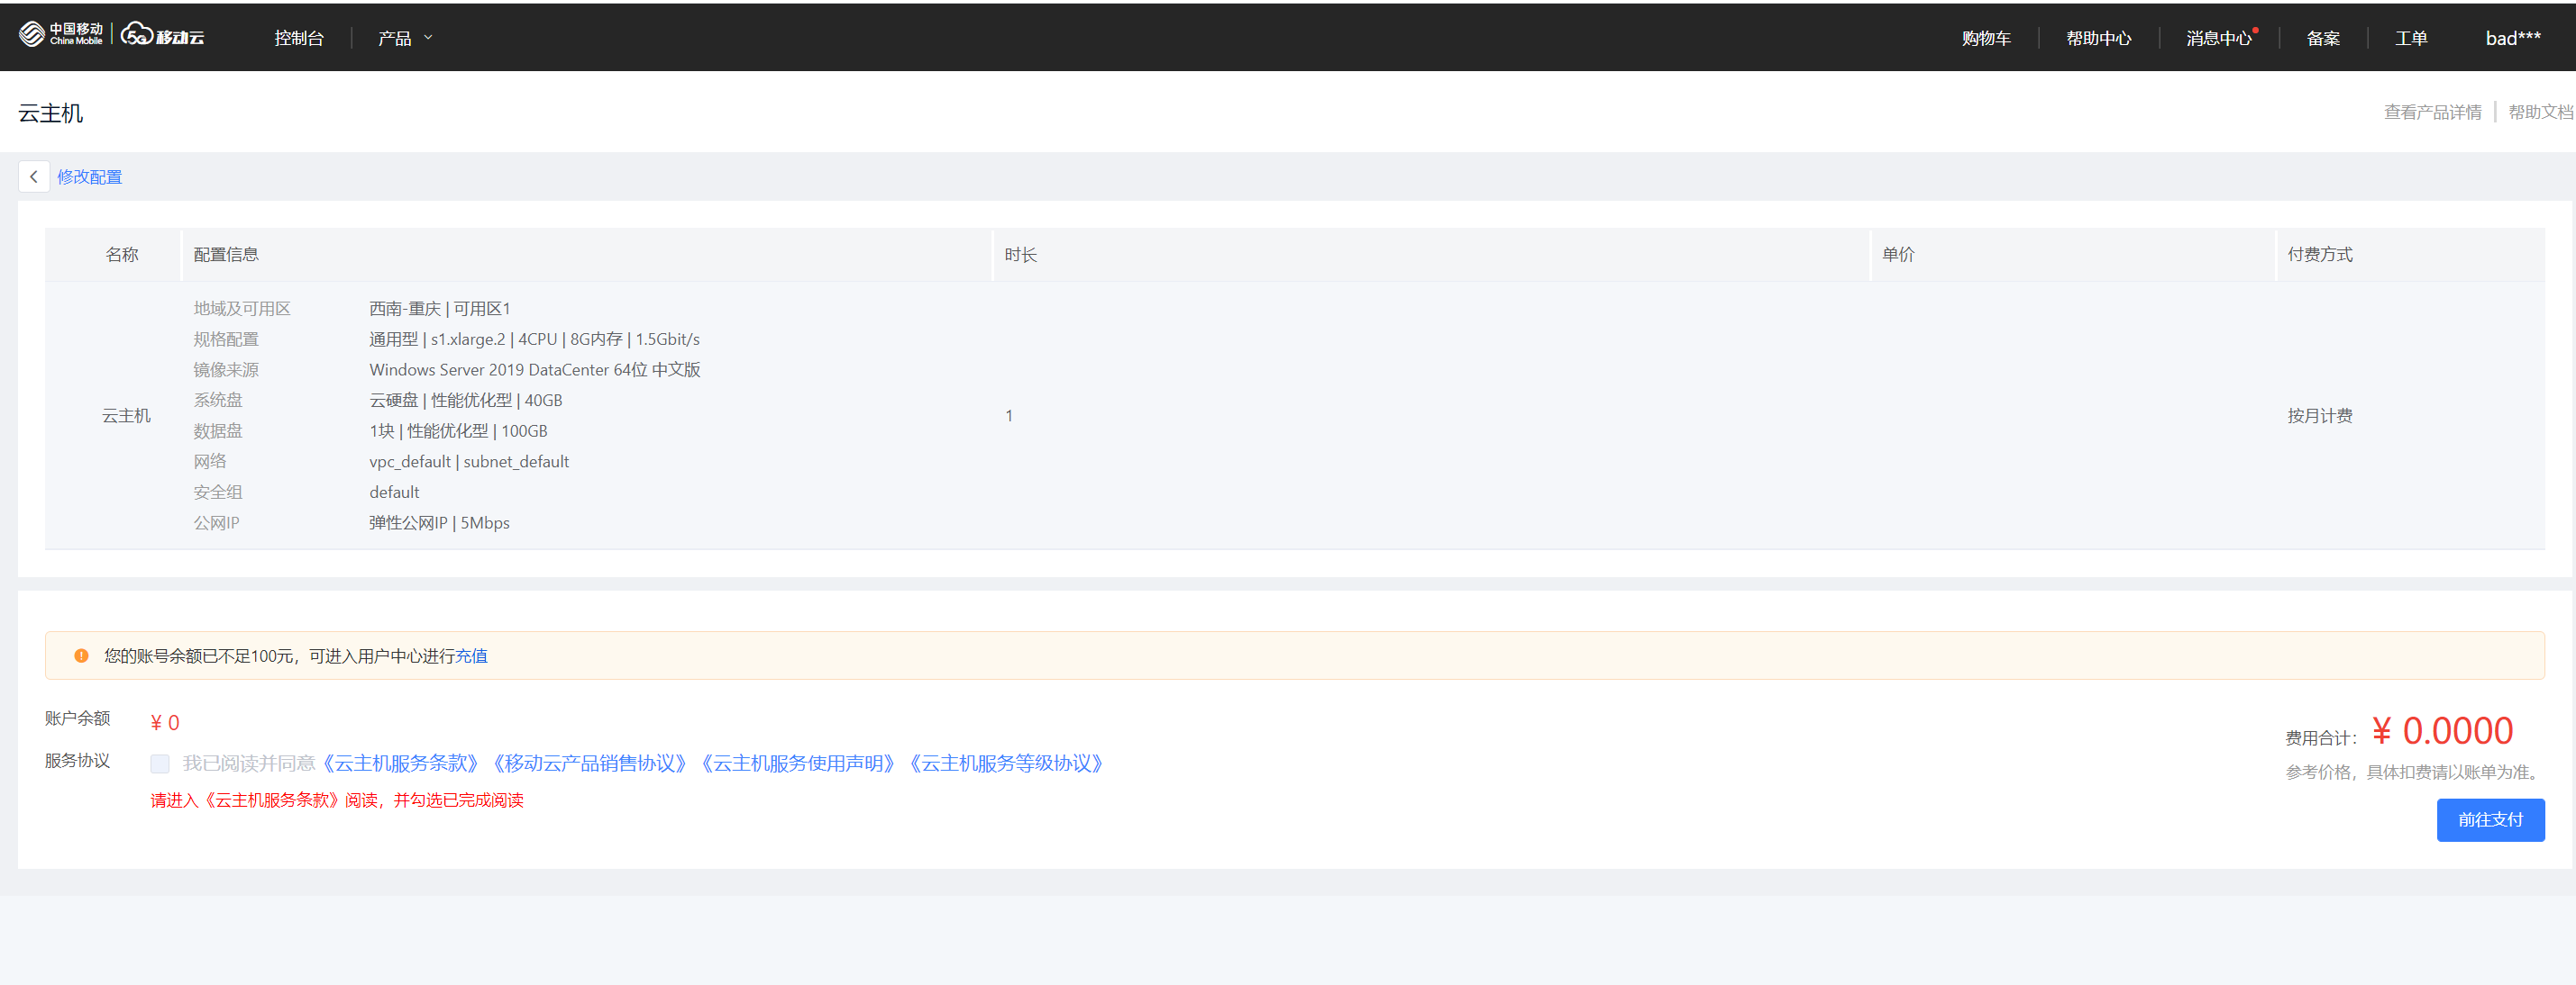Screen dimensions: 2576x985
Task: Expand the 产品 dropdown menu
Action: coord(404,38)
